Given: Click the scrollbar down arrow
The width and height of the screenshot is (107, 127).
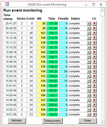Looking at the screenshot, I should [102, 122].
